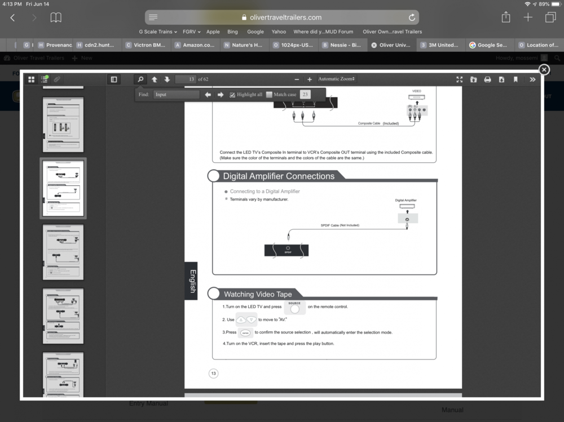Enable the Match case checkbox

[269, 95]
